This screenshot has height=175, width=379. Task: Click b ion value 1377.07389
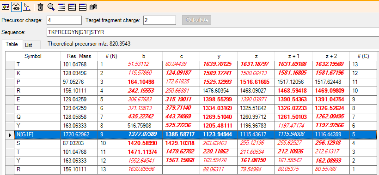tap(144, 135)
